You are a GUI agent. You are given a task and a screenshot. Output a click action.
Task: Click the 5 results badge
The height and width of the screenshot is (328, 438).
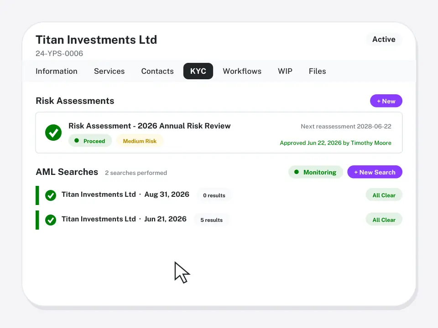(211, 220)
